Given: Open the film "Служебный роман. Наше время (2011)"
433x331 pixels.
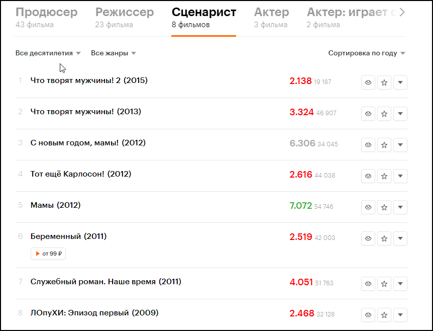Looking at the screenshot, I should [x=105, y=282].
